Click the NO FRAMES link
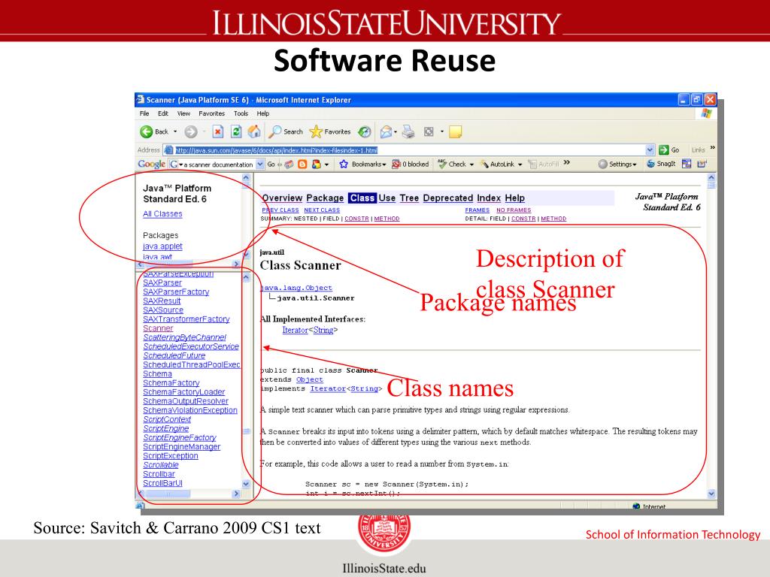The height and width of the screenshot is (577, 770). click(x=514, y=210)
